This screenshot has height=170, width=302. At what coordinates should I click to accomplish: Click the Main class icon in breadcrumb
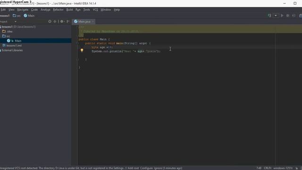tap(25, 16)
